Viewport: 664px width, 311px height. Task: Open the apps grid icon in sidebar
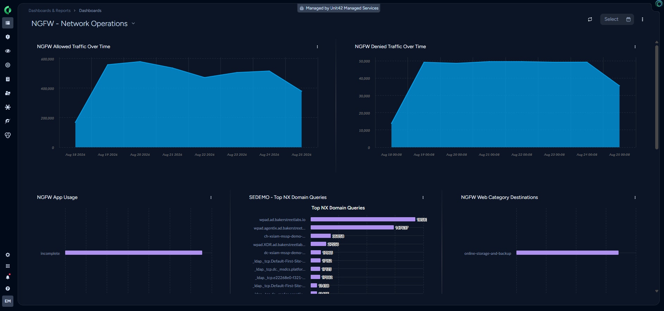coord(8,266)
